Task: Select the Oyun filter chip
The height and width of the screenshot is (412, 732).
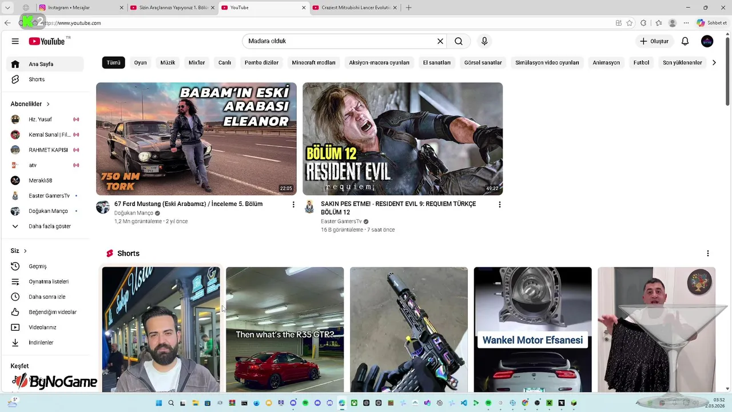Action: pos(140,62)
